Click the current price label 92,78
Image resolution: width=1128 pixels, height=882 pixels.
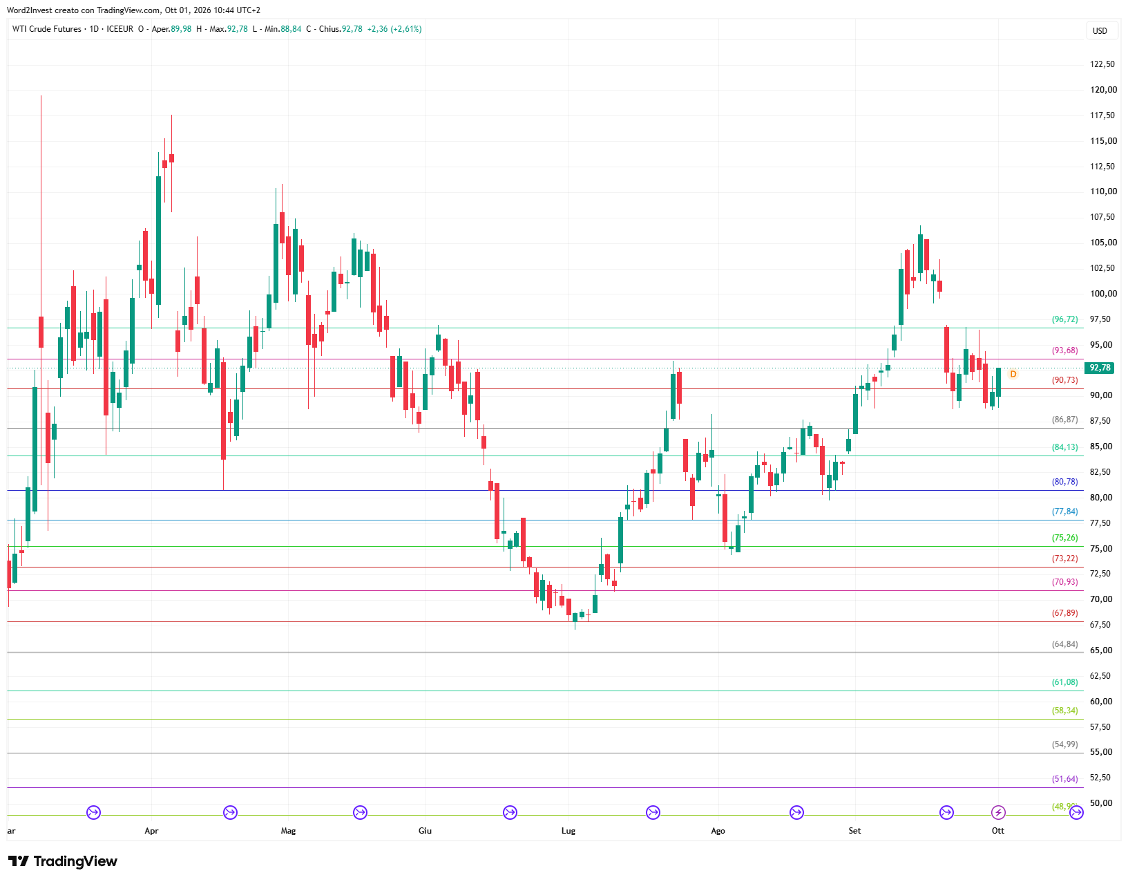tap(1100, 368)
